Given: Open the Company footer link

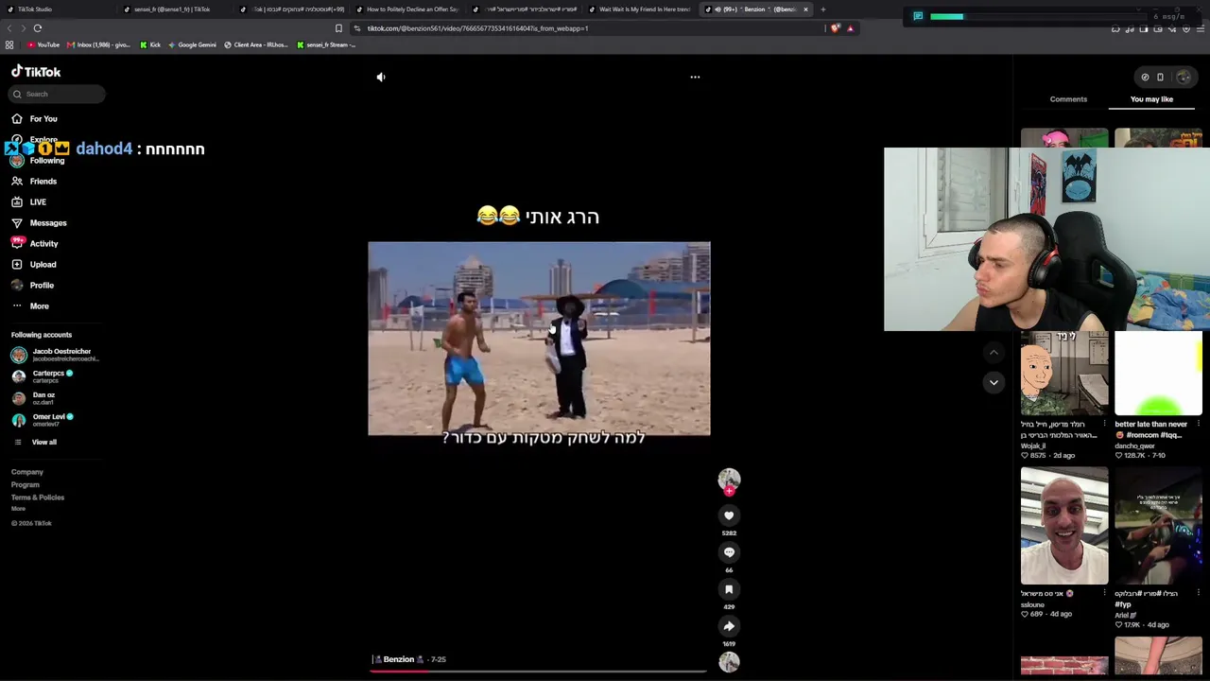Looking at the screenshot, I should (x=27, y=472).
